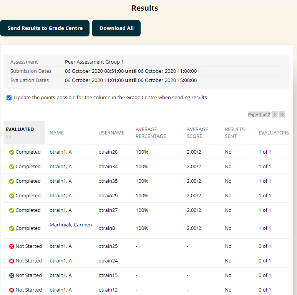Open 0 of 1 evaluators for btrain24
This screenshot has width=297, height=295.
pos(264,261)
